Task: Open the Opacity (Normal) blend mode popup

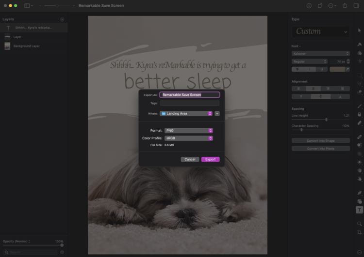Action: point(17,241)
